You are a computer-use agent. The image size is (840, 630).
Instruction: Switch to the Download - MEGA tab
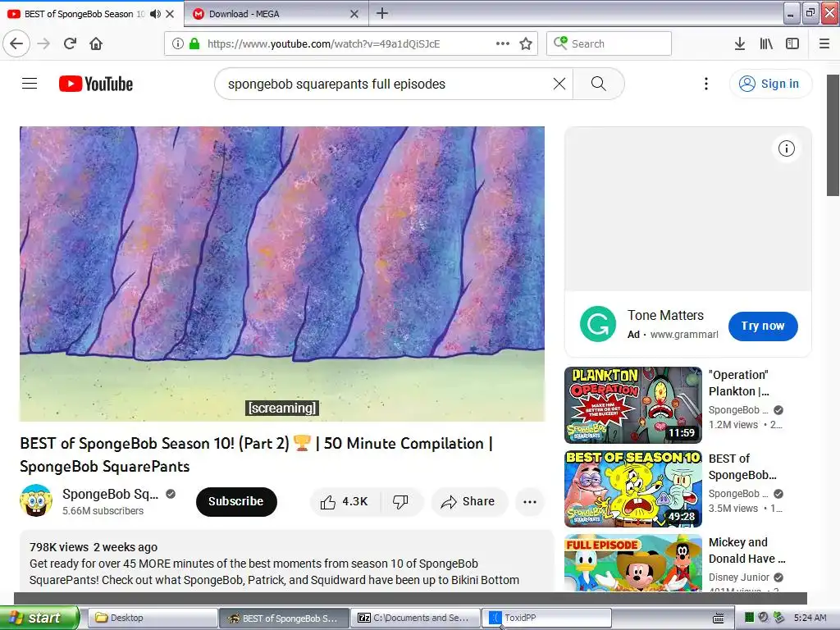tap(276, 14)
